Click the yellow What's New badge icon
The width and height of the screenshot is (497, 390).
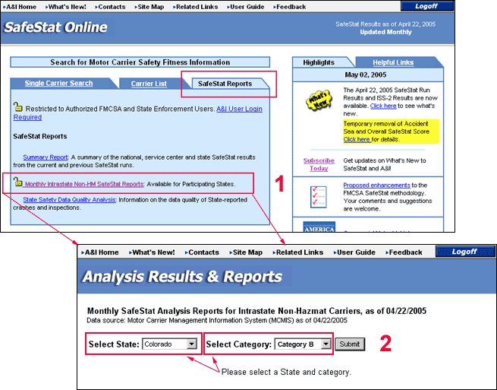coord(319,100)
